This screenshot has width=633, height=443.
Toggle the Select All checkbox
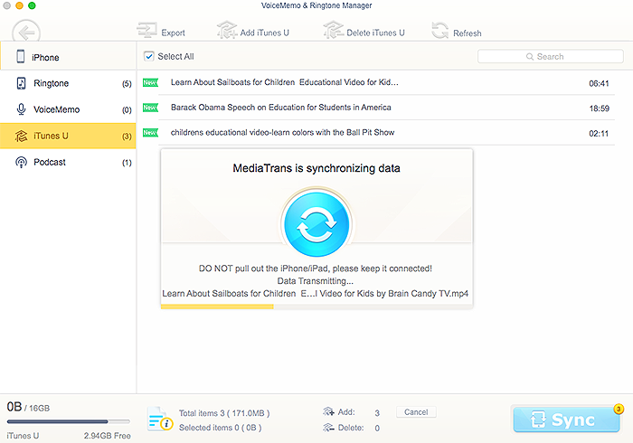[149, 56]
